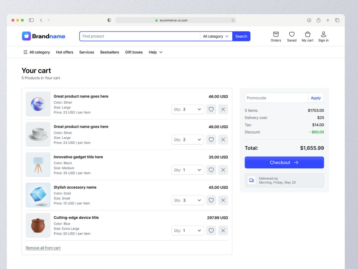Show the tab overview icon in browser

point(337,20)
